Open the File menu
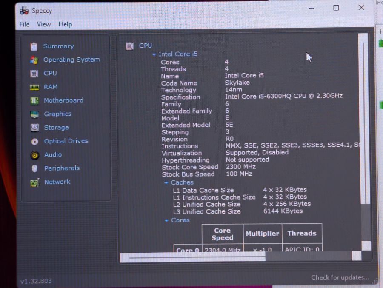This screenshot has width=383, height=288. click(24, 24)
